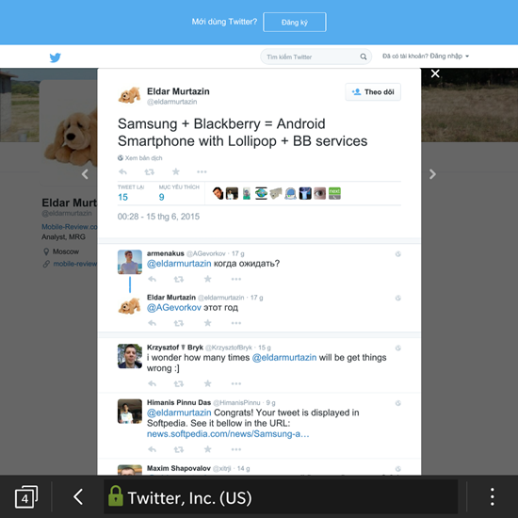This screenshot has width=518, height=518.
Task: Open more options on the main tweet
Action: pos(202,171)
